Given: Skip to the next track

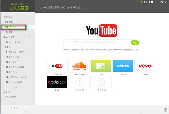Looking at the screenshot, I should coord(17,108).
